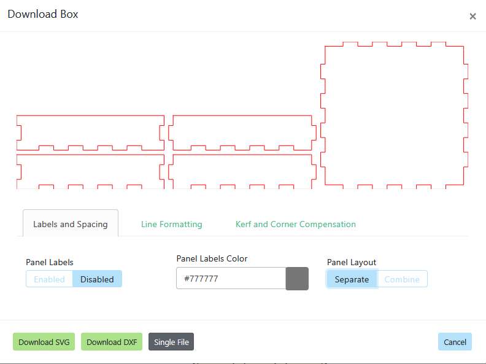The image size is (486, 364).
Task: Choose Separate panel layout
Action: coord(352,279)
